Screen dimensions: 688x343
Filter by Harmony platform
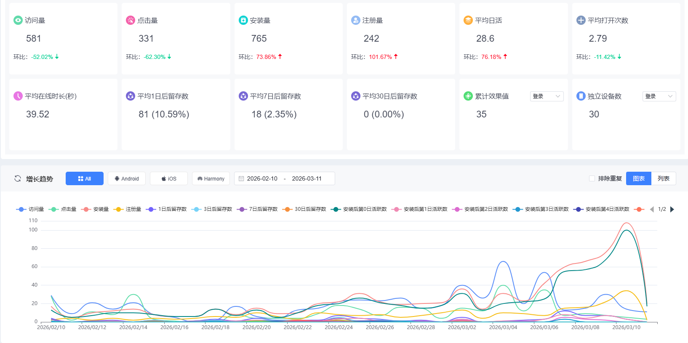(x=211, y=178)
